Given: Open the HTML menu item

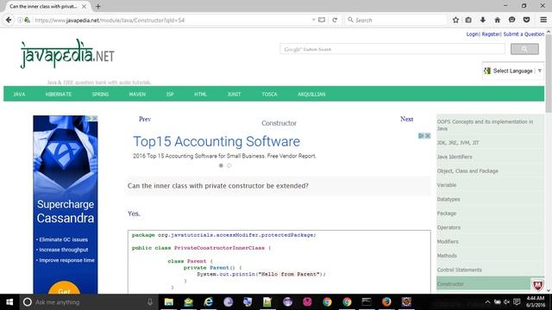Looking at the screenshot, I should tap(200, 94).
